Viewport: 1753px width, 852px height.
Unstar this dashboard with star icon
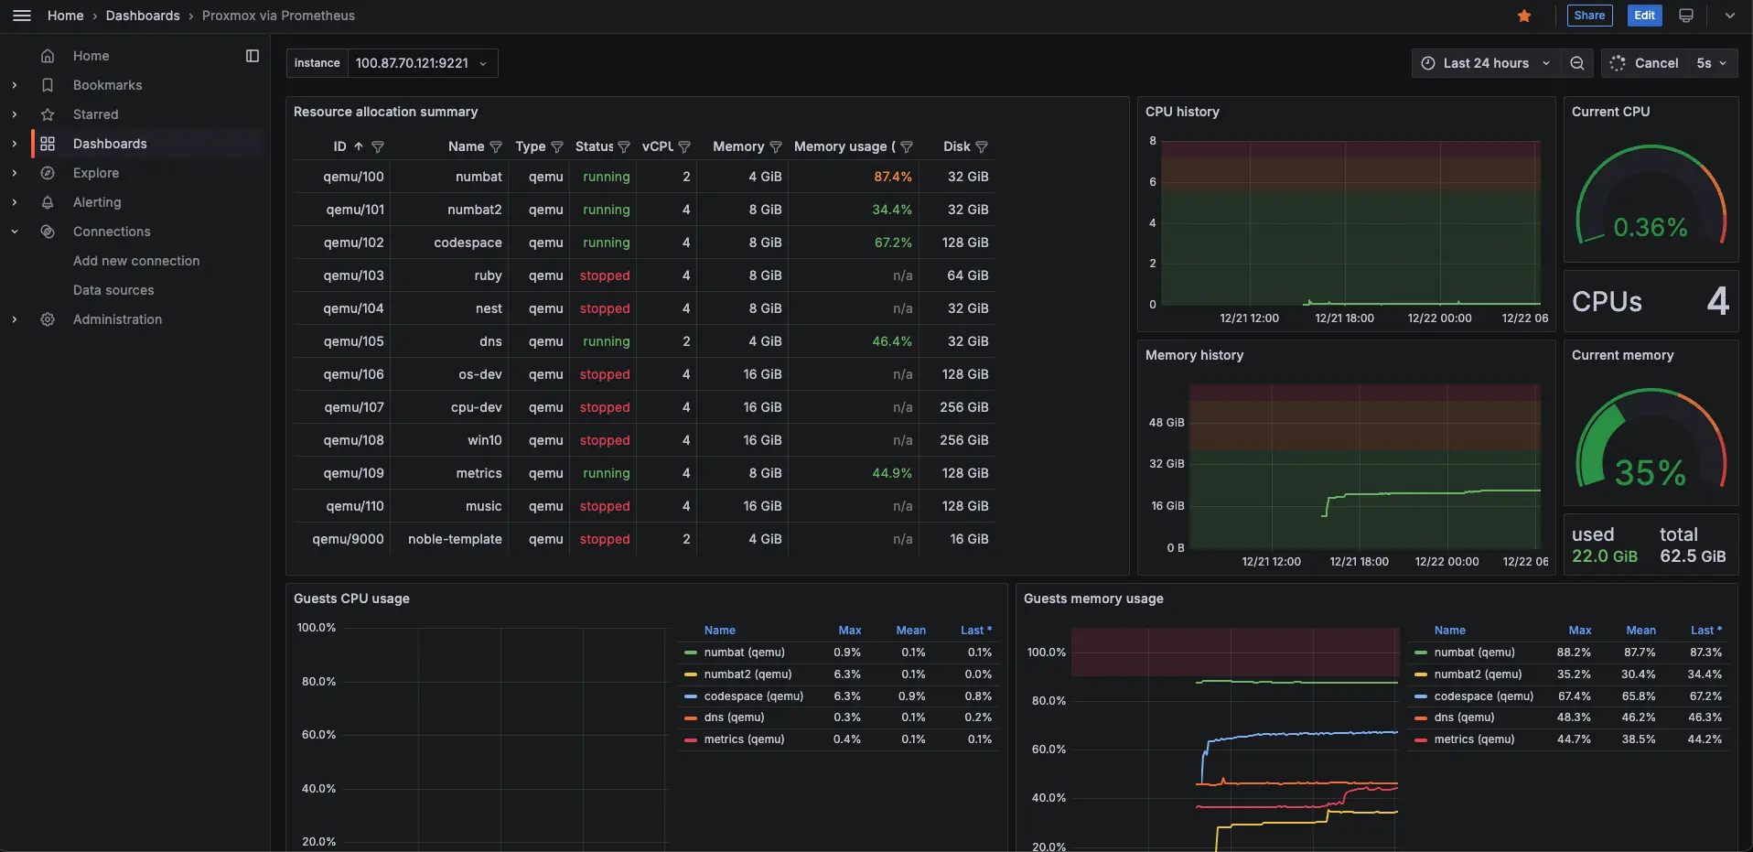pos(1523,16)
